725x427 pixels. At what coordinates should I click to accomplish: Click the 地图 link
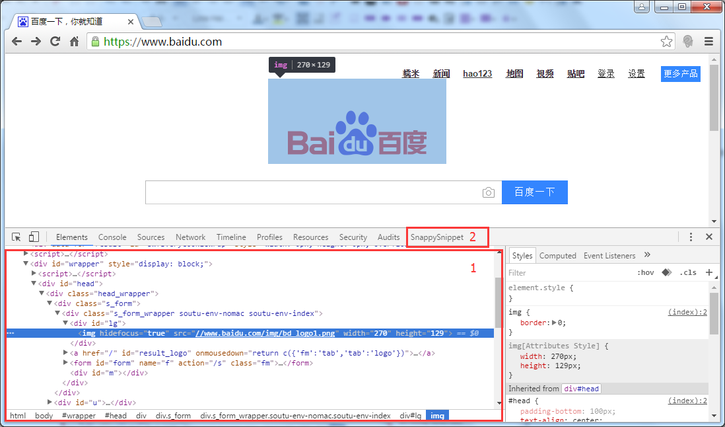[514, 73]
